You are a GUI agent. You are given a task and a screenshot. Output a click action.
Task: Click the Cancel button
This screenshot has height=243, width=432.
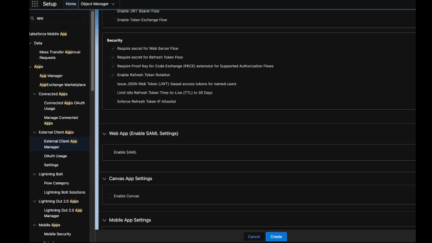(x=254, y=236)
